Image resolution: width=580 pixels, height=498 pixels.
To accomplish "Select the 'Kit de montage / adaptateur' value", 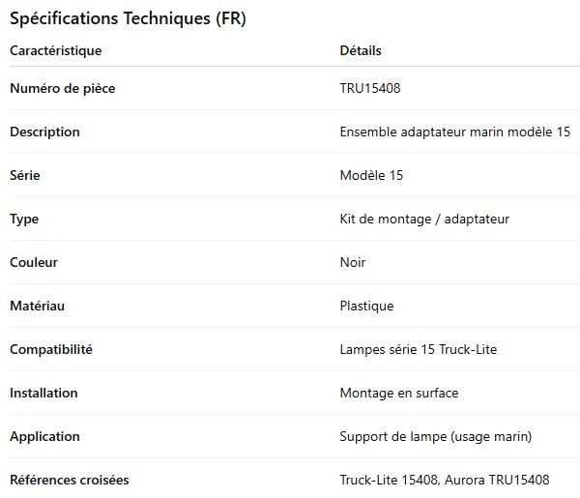I will [424, 219].
